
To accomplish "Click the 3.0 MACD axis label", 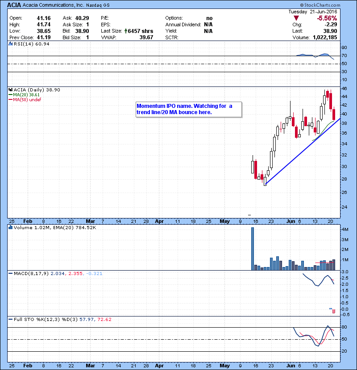I will [345, 272].
